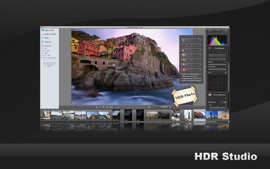Image resolution: width=270 pixels, height=169 pixels.
Task: Choose Details Adjustment in the overlay list
Action: pos(191,60)
